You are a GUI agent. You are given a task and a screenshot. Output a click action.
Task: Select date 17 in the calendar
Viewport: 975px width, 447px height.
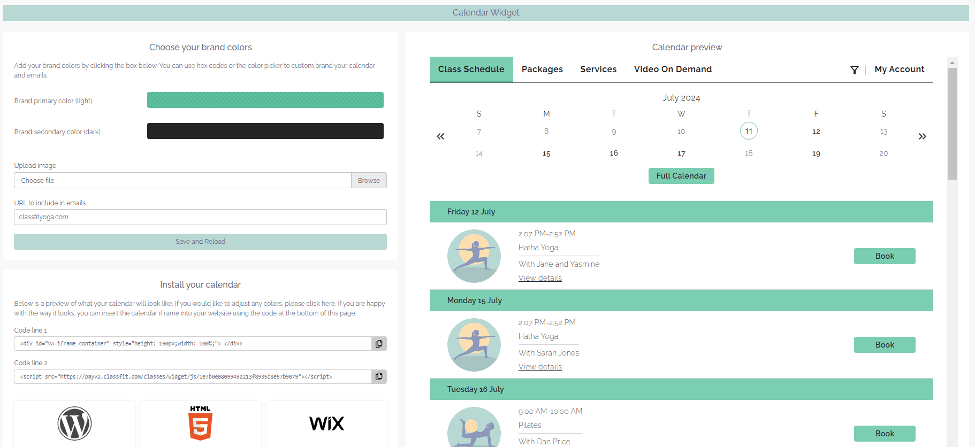click(x=681, y=153)
